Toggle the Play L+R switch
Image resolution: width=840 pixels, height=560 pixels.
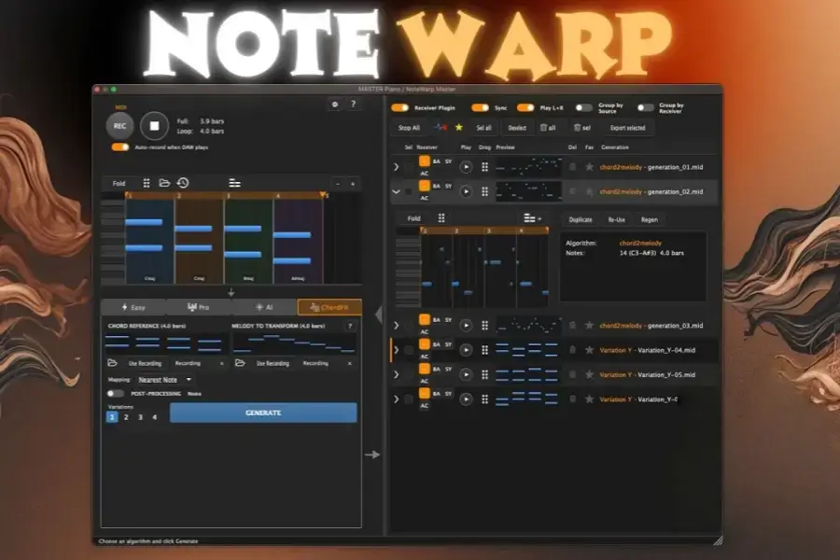click(x=525, y=107)
